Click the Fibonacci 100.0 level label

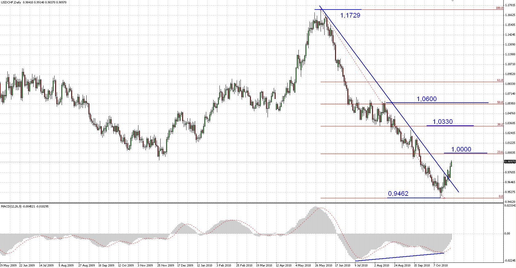(499, 8)
